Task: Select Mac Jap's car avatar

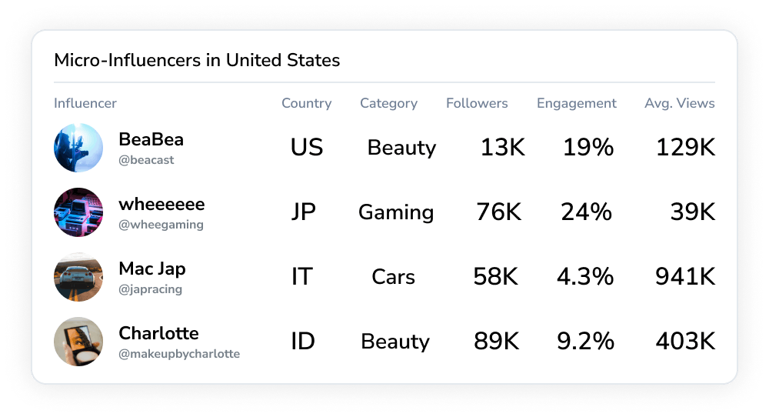Action: point(78,277)
